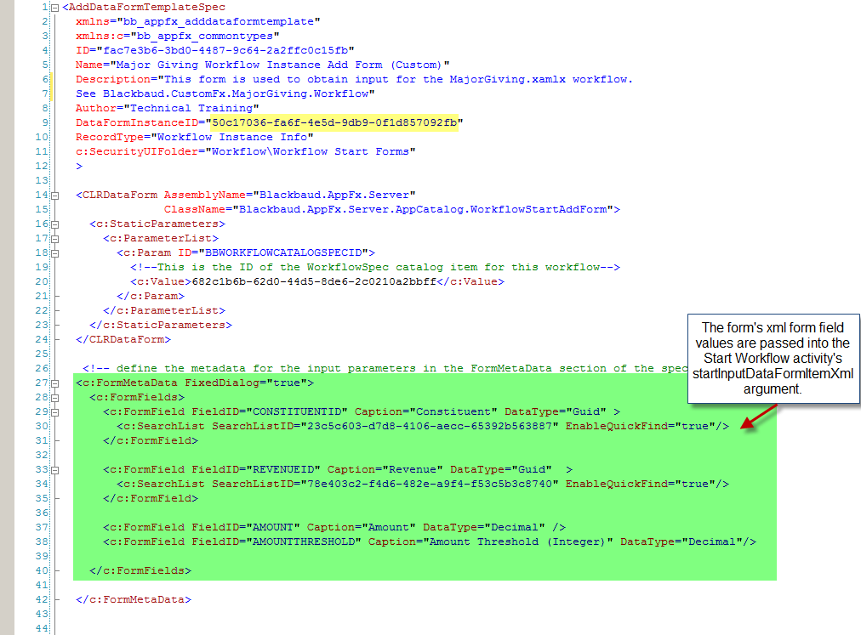Fold the CONSTITUENTID FormField element
The width and height of the screenshot is (861, 635).
[54, 411]
